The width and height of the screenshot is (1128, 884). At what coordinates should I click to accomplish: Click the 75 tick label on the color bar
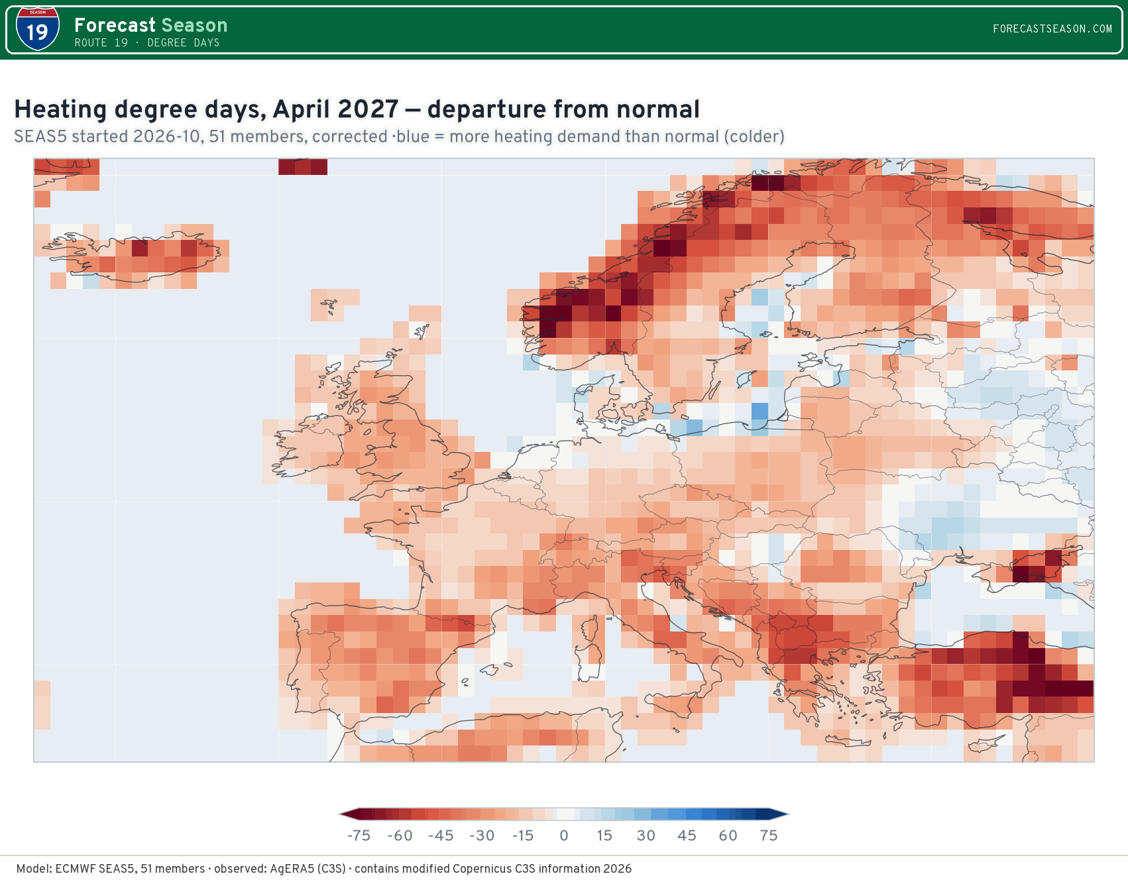(x=769, y=836)
